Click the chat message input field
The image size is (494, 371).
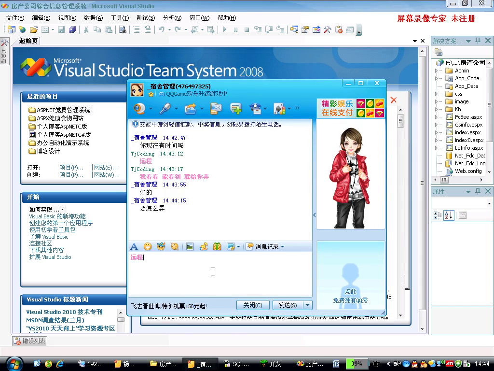(x=220, y=274)
